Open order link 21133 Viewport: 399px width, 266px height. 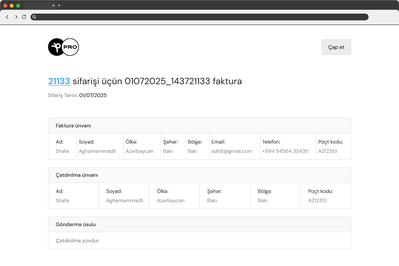(x=59, y=81)
